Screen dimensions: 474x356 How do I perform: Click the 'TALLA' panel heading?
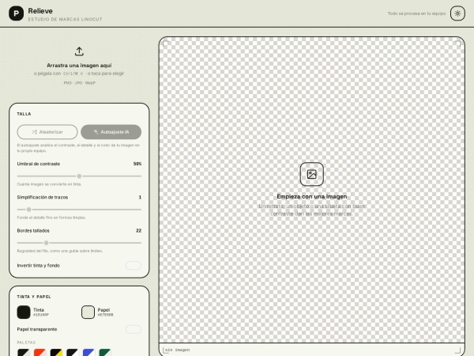pyautogui.click(x=24, y=114)
